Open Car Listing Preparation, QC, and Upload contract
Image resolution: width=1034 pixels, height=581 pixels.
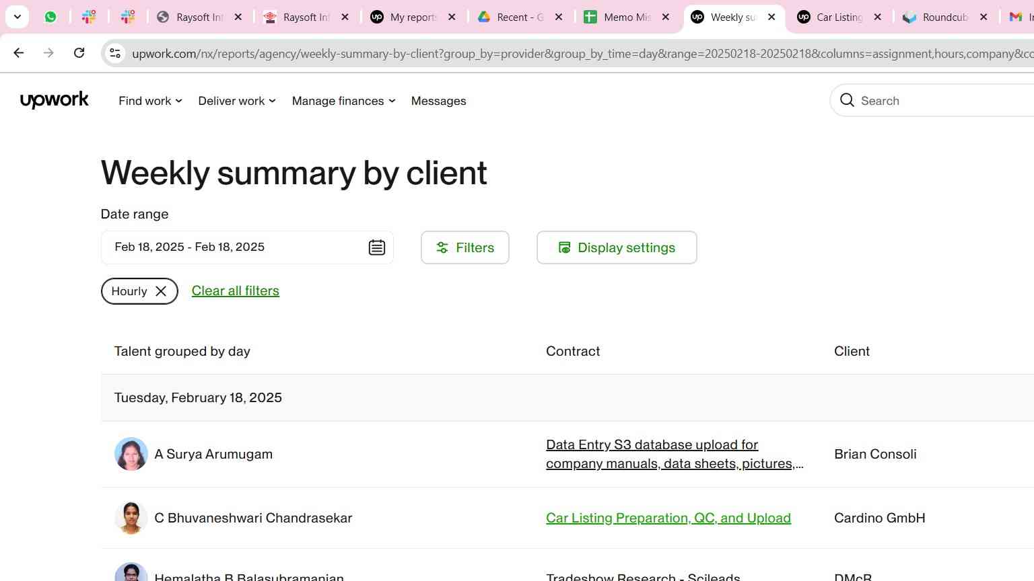coord(668,518)
